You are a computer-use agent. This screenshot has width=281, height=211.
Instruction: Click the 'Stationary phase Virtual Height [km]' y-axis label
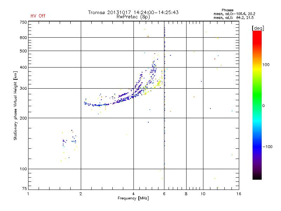pos(15,105)
